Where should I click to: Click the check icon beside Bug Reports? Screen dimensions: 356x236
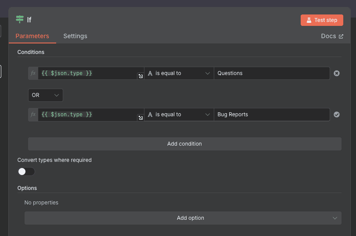point(337,114)
